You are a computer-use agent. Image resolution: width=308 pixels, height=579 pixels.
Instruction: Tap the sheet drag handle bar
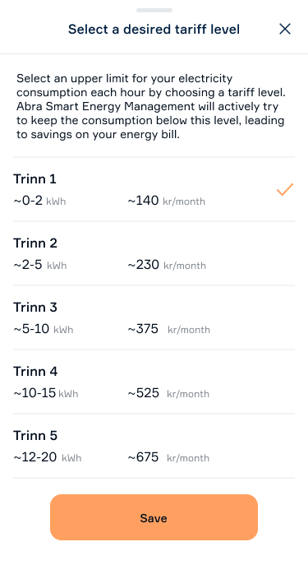154,10
